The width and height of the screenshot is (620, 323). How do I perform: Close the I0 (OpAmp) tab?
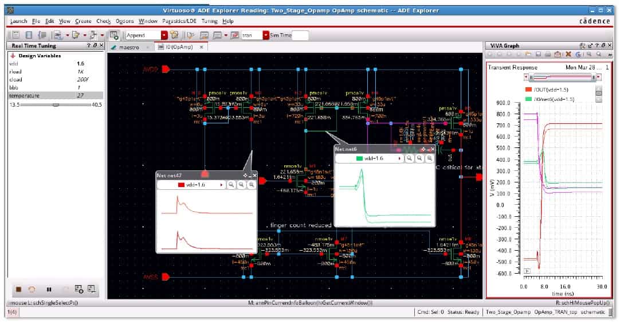point(201,47)
